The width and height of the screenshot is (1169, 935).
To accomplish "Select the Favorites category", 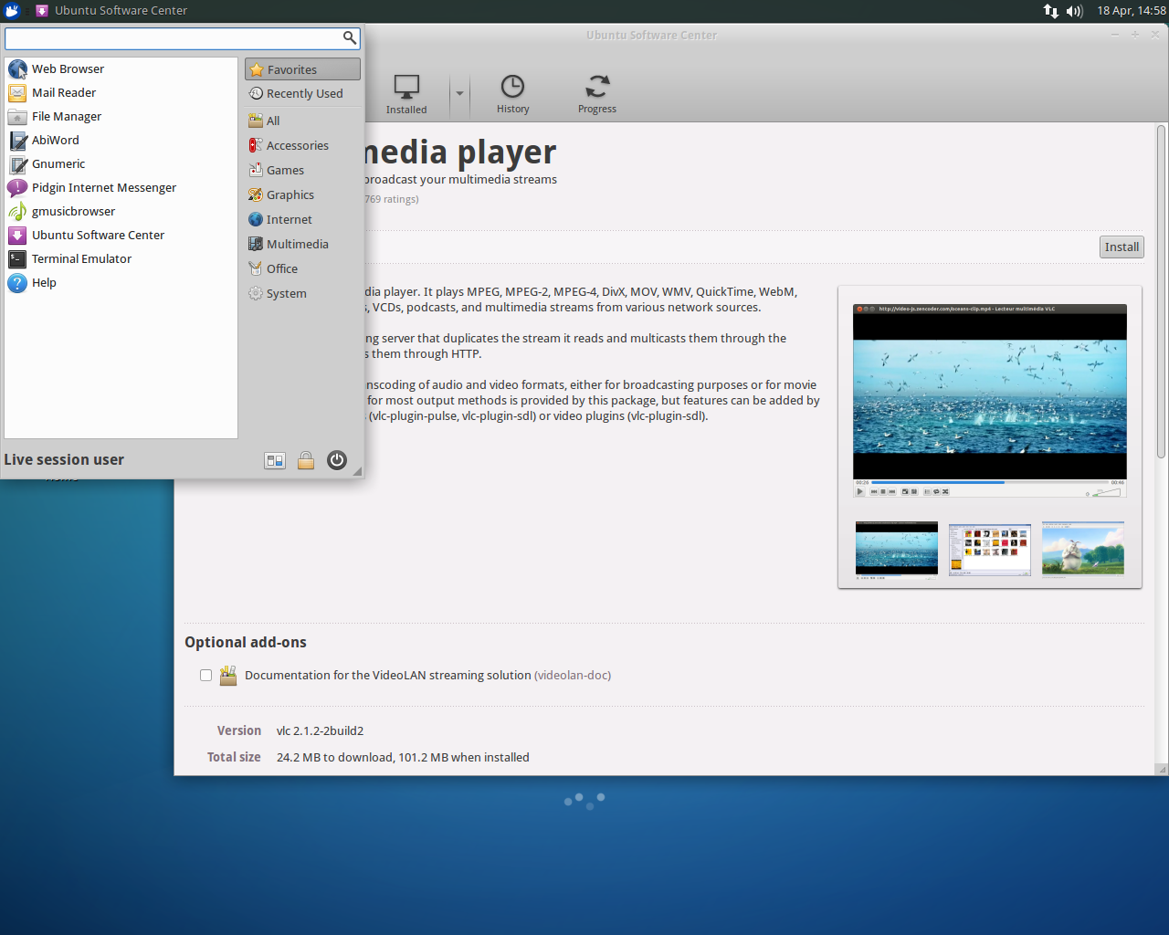I will 302,69.
